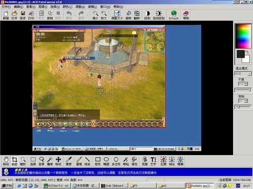The image size is (253, 189).
Task: Select the Ellipse (椭圆) tool
Action: click(106, 161)
